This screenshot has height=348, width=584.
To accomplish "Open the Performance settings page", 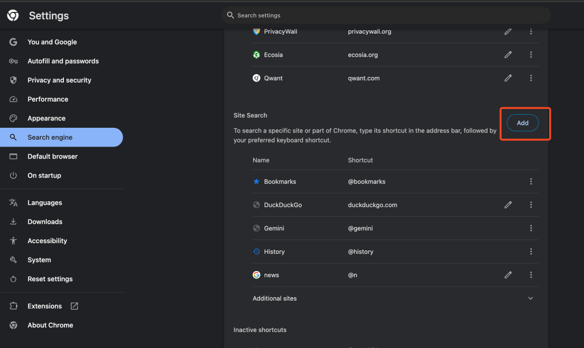I will (x=48, y=99).
